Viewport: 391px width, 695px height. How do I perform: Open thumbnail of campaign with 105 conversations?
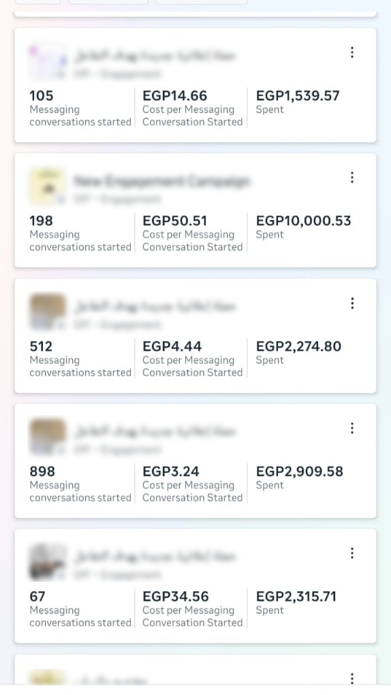pos(48,61)
